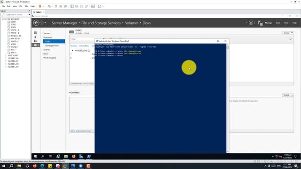Screen dimensions: 301x169
Task: Click the Revert to Snapshot icon
Action: (61, 6)
